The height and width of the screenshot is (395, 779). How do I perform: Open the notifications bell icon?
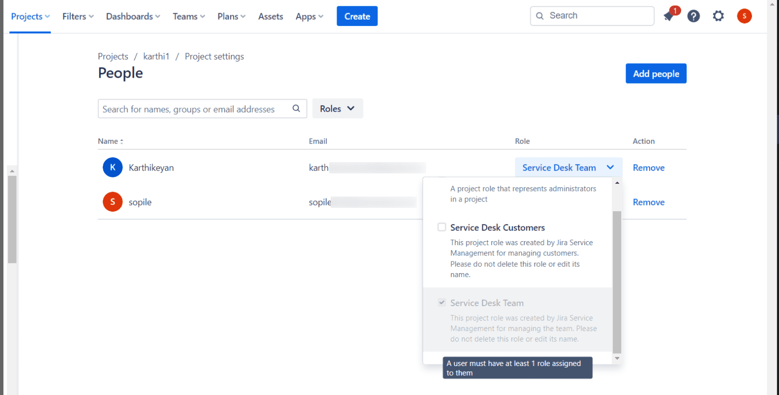669,16
